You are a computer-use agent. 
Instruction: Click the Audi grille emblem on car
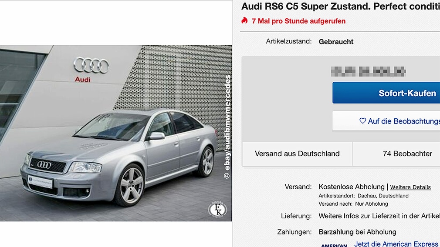(x=44, y=165)
